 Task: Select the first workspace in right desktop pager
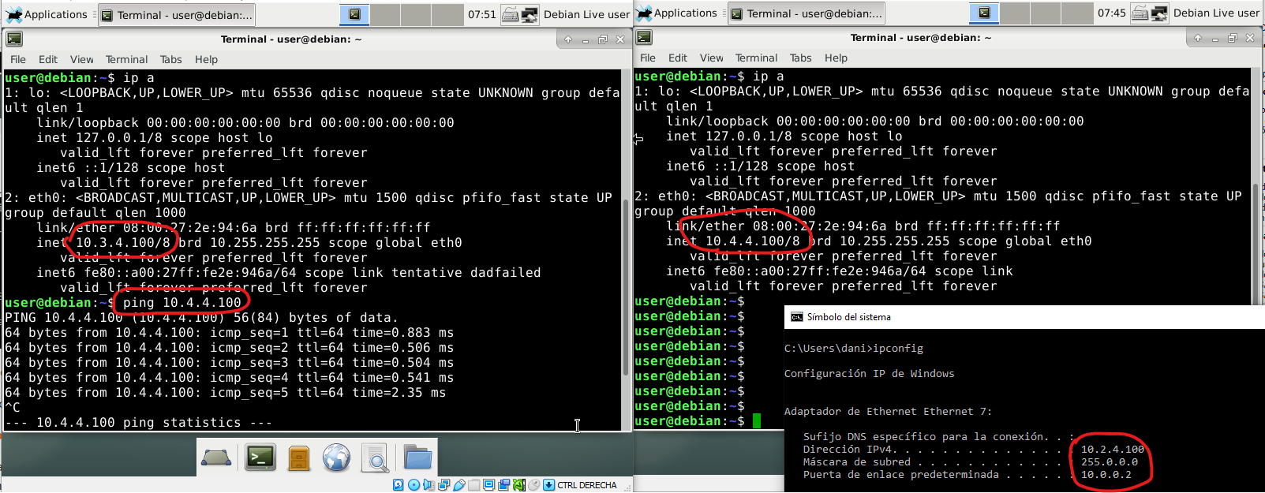(984, 13)
